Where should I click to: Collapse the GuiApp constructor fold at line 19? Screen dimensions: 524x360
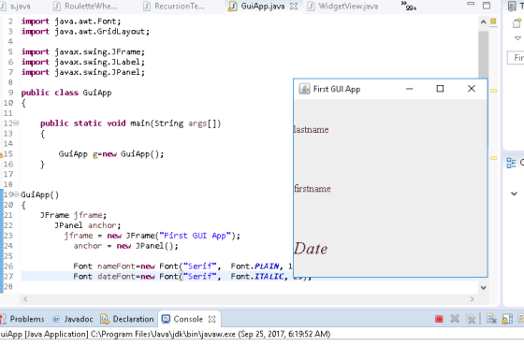tap(16, 194)
